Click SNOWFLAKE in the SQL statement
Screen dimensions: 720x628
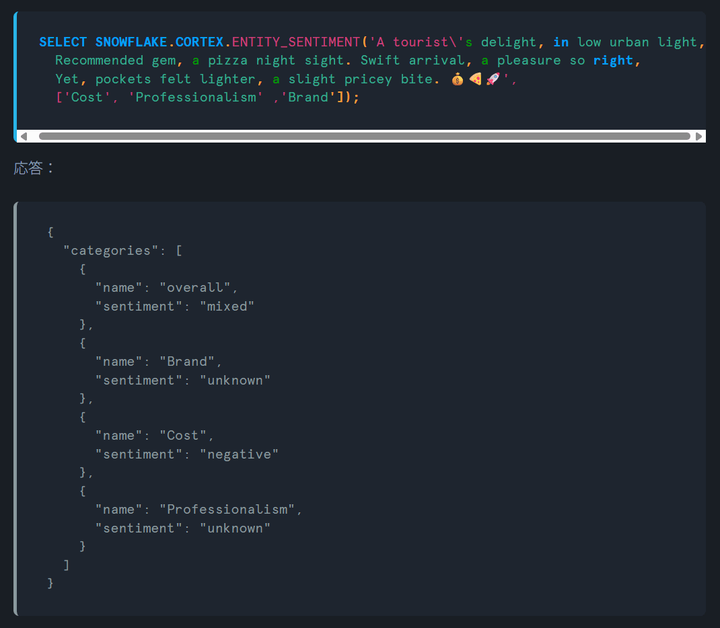pyautogui.click(x=131, y=42)
